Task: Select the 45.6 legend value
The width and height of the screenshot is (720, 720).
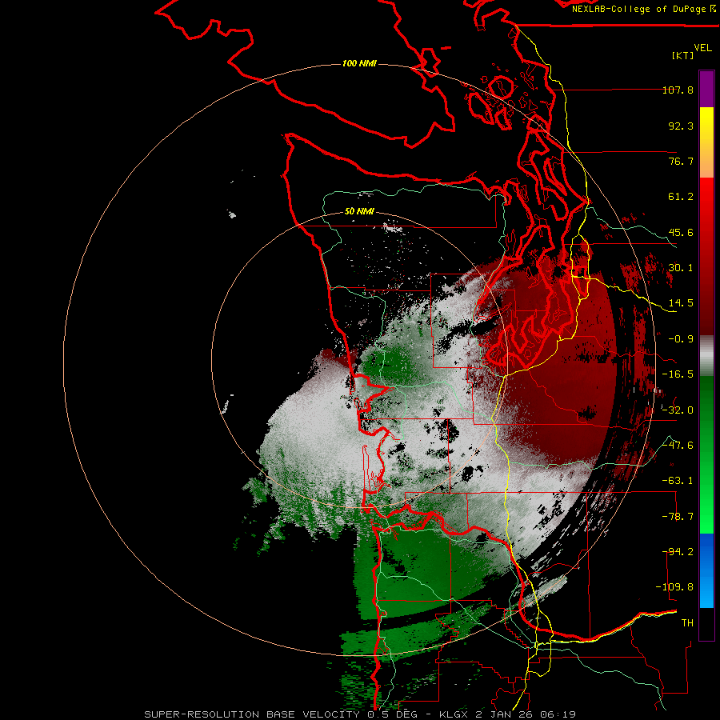Action: click(681, 232)
